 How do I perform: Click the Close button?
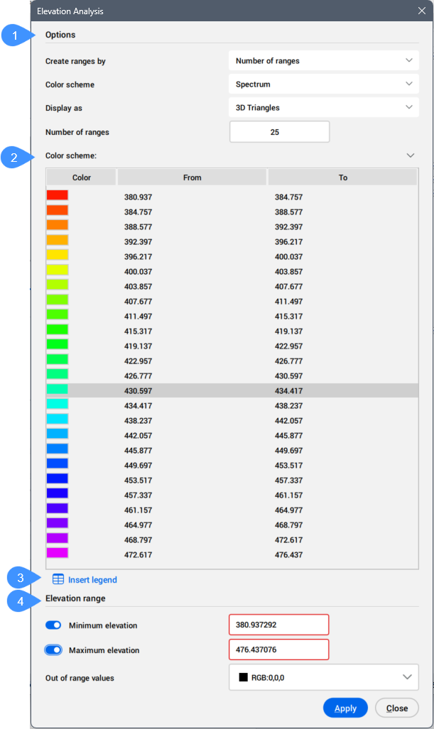coord(396,708)
